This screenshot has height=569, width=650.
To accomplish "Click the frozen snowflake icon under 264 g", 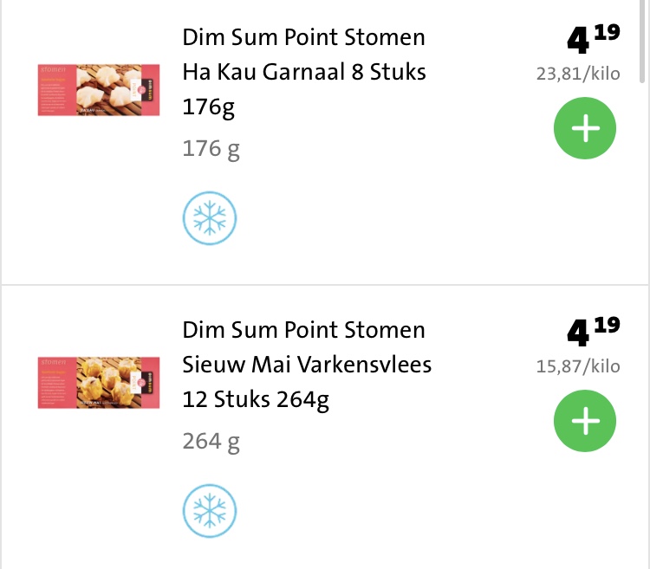I will pos(210,511).
